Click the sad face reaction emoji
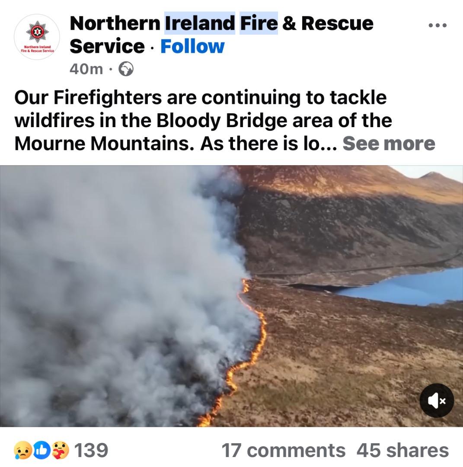 tap(22, 450)
